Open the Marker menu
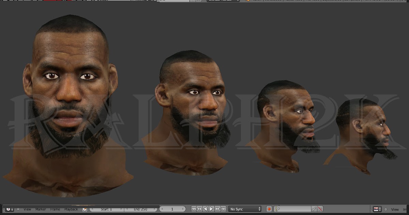 (40, 209)
